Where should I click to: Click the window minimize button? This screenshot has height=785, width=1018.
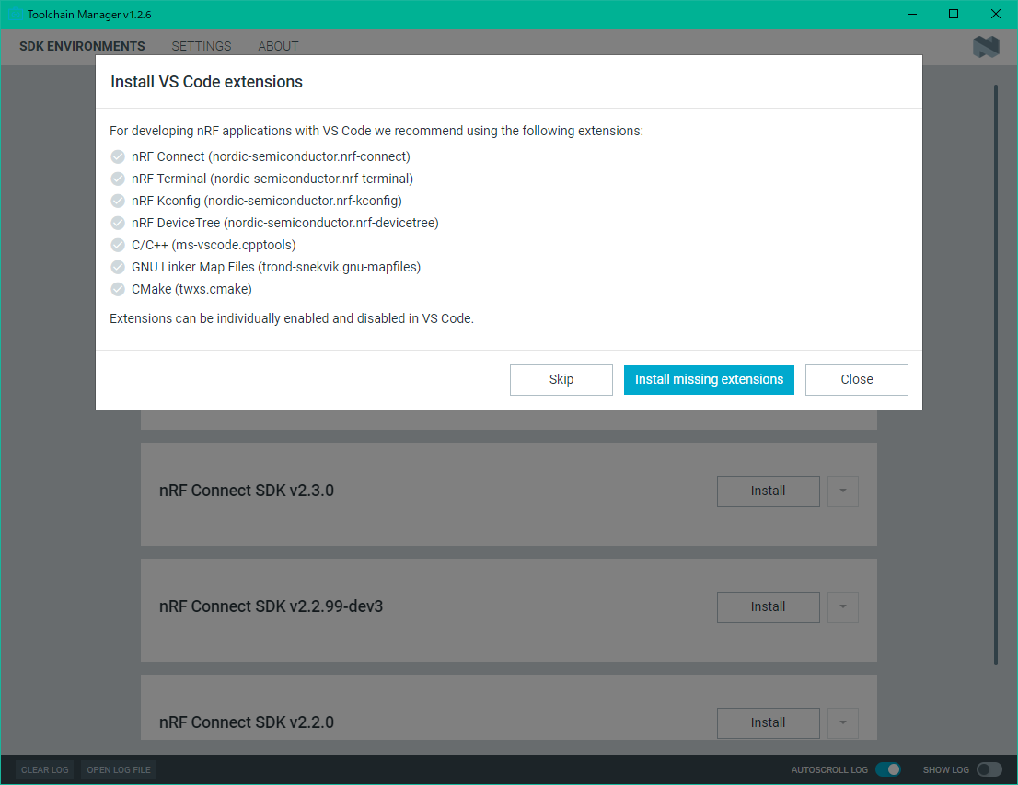pos(912,15)
